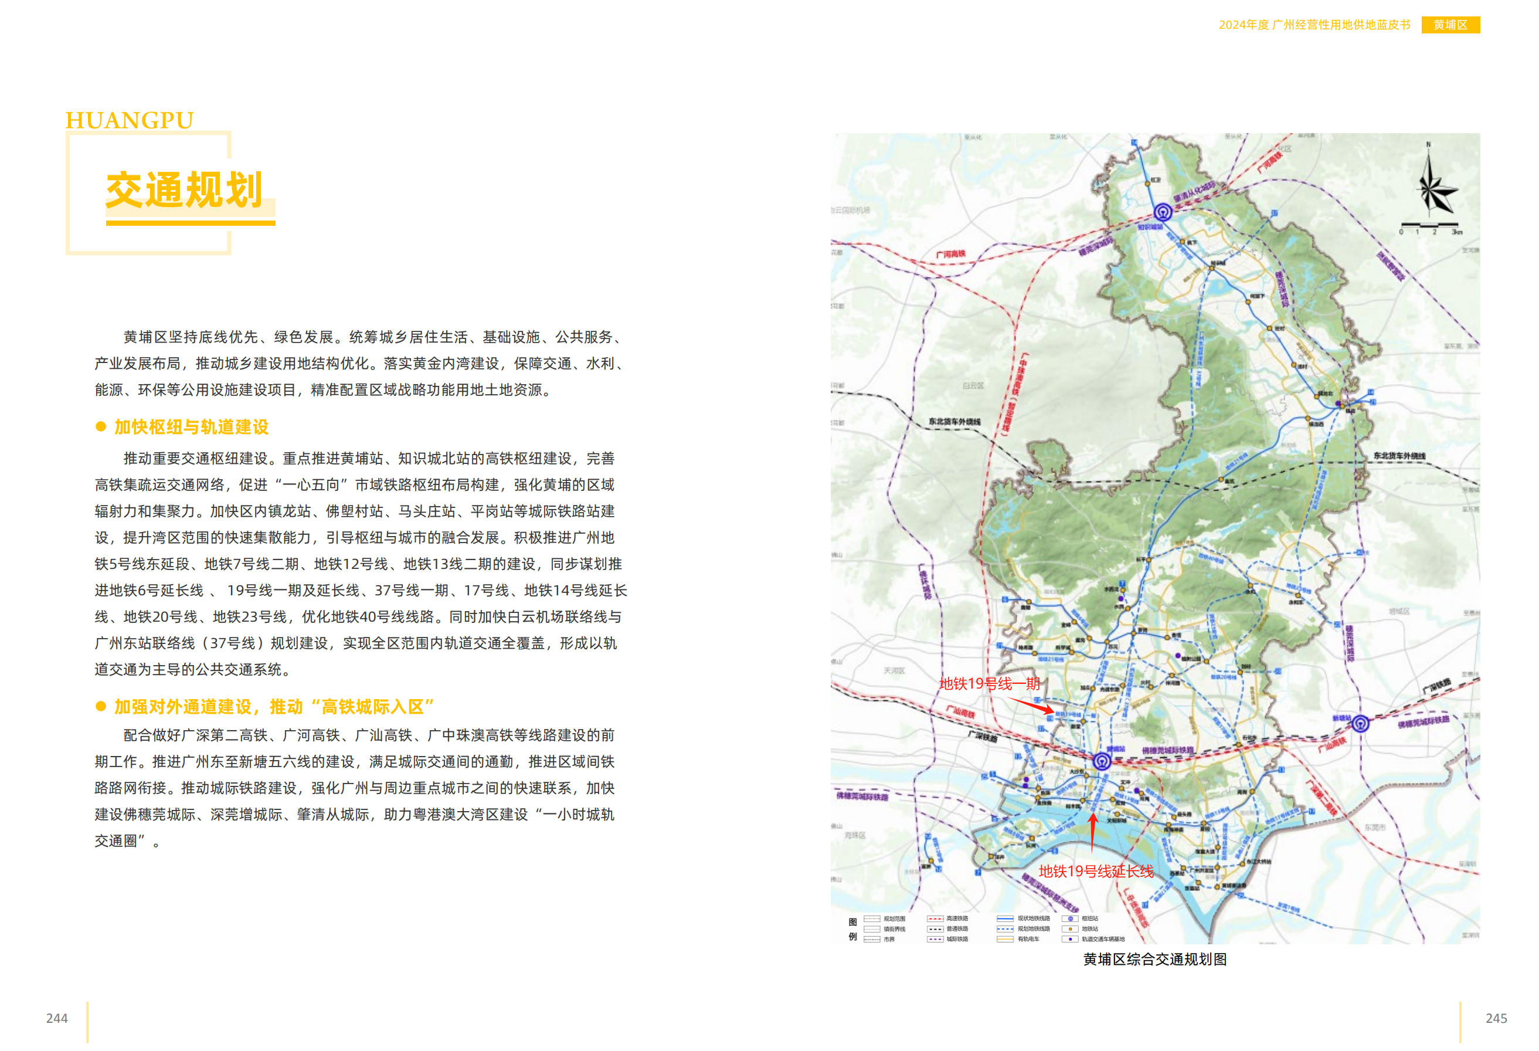Click the 有轨电车 yellow line legend sample

pos(1005,939)
